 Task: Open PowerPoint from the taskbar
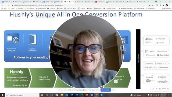[87, 95]
